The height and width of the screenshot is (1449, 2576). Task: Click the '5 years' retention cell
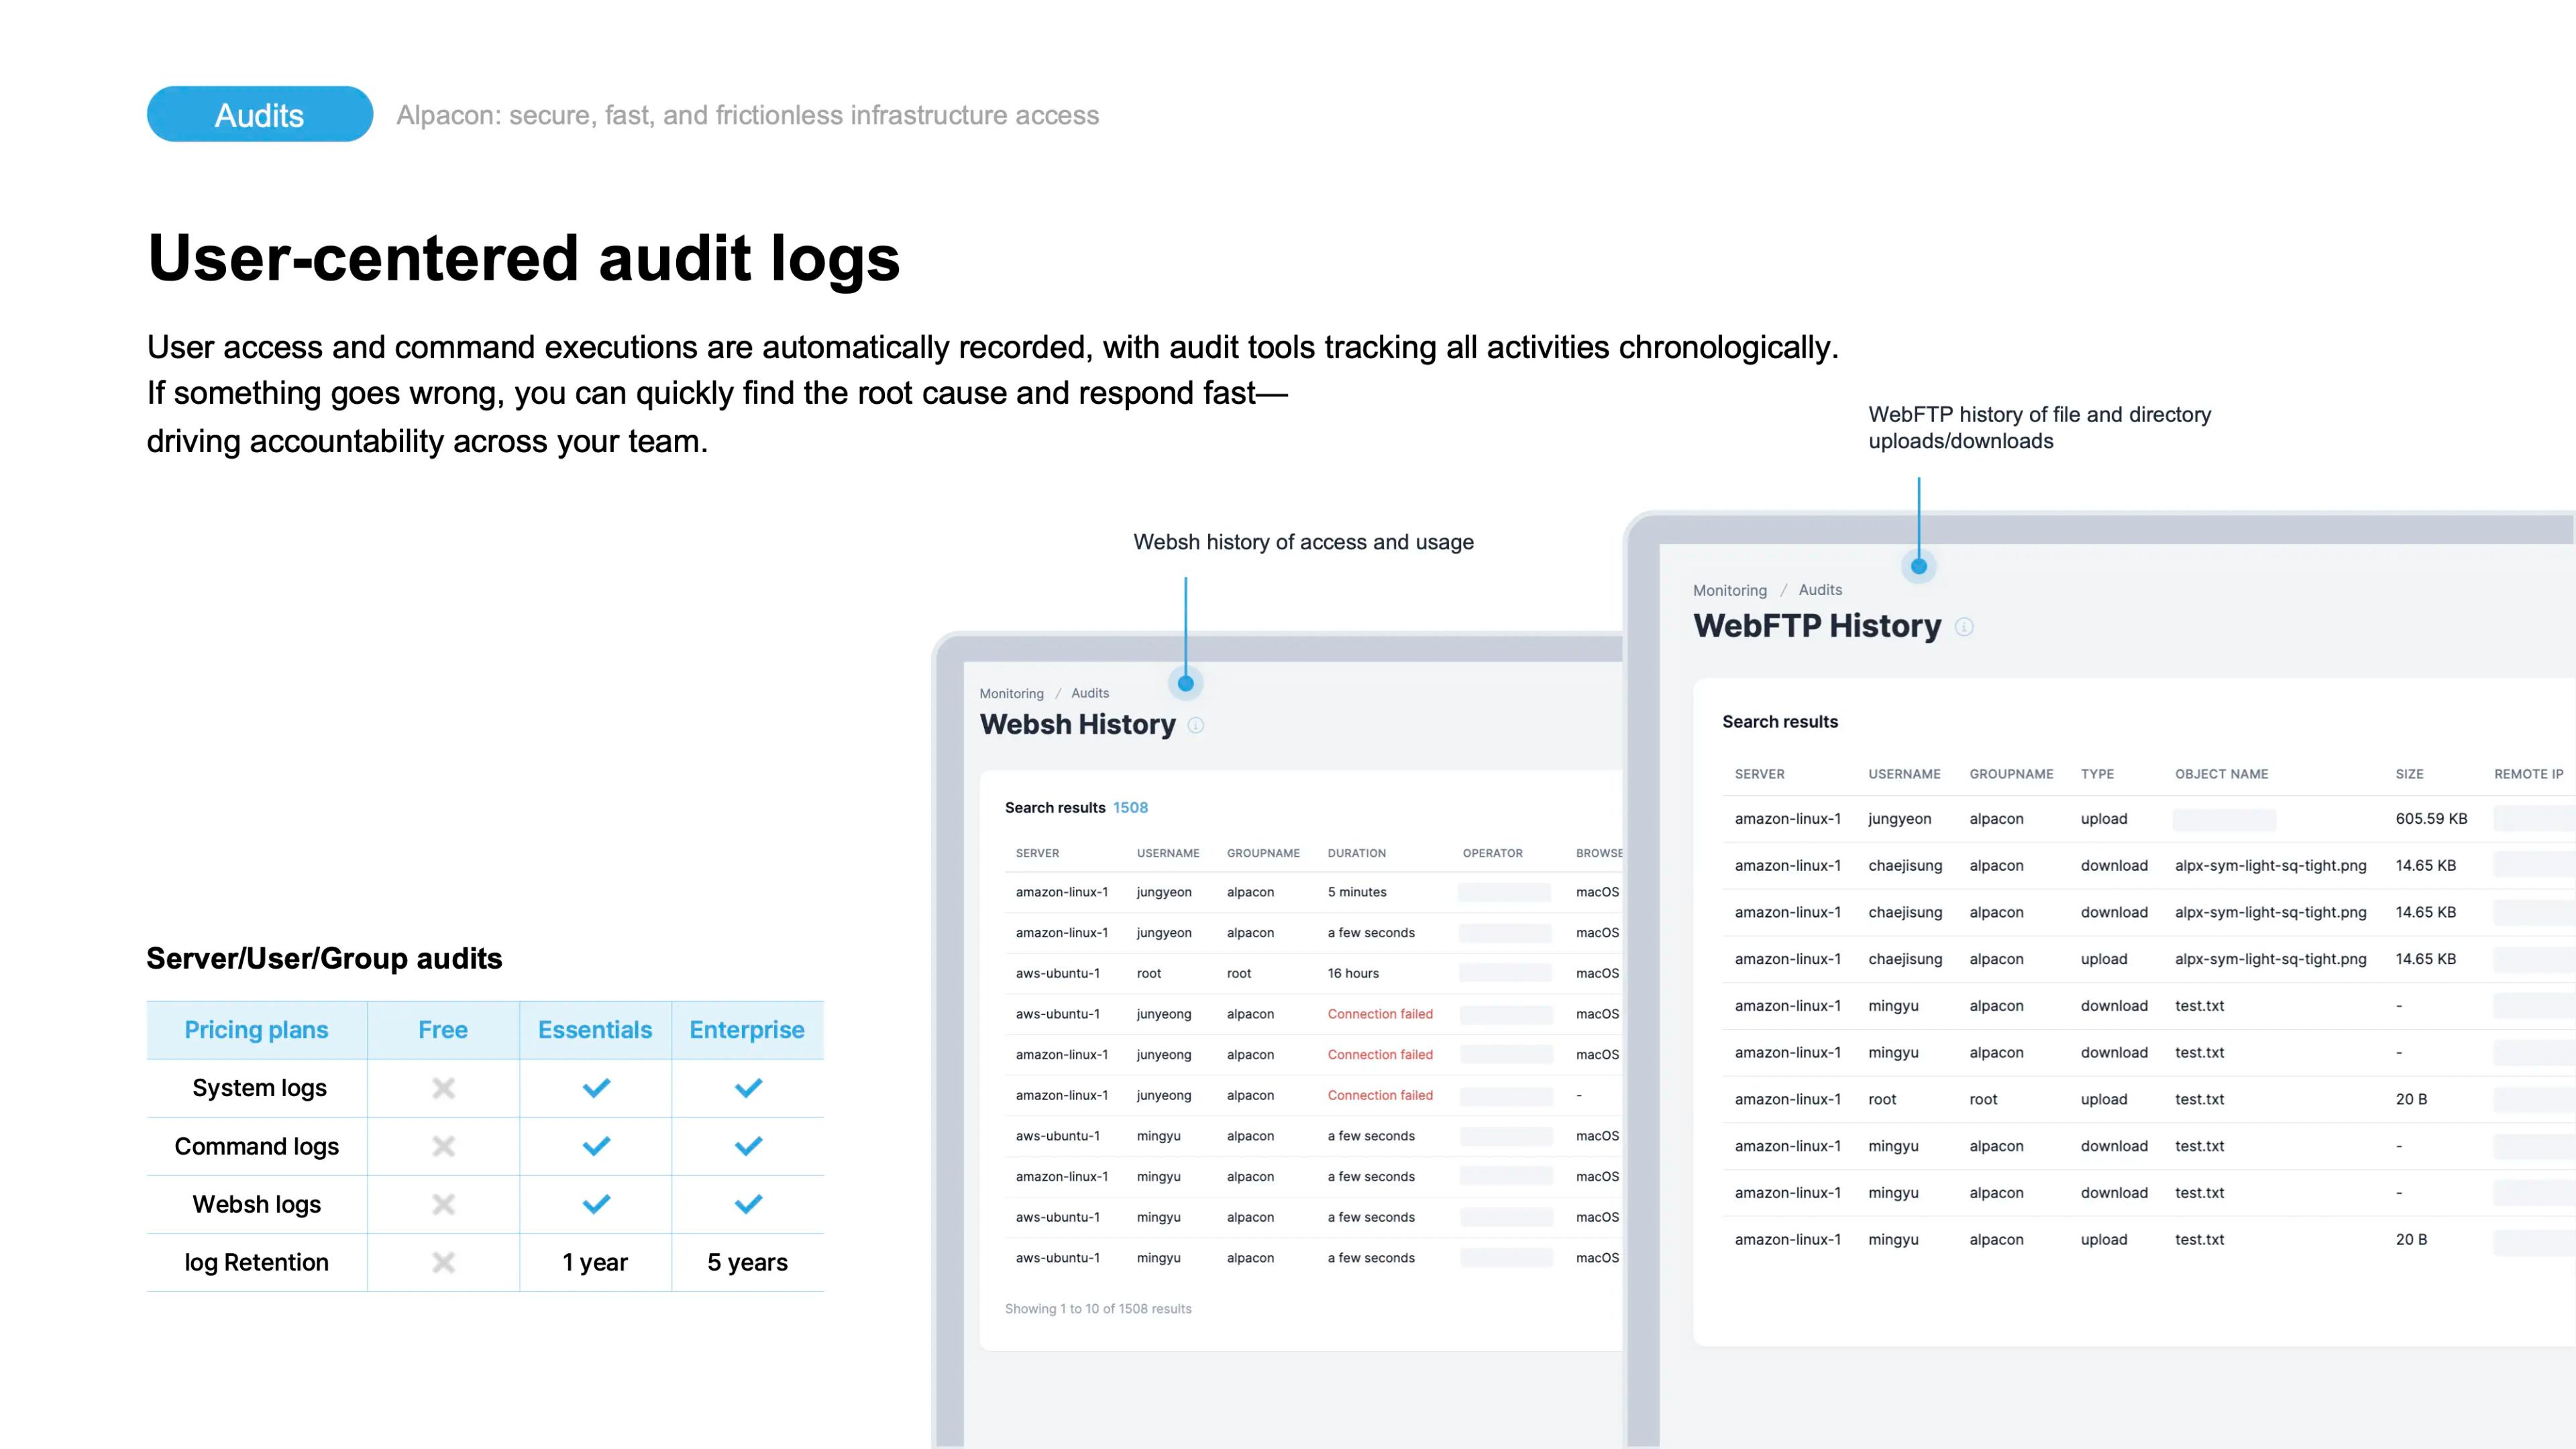coord(747,1263)
